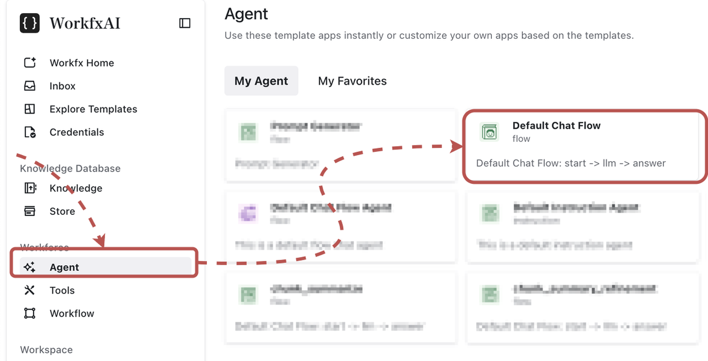Click the Explore Templates icon
The image size is (708, 361).
click(x=30, y=109)
